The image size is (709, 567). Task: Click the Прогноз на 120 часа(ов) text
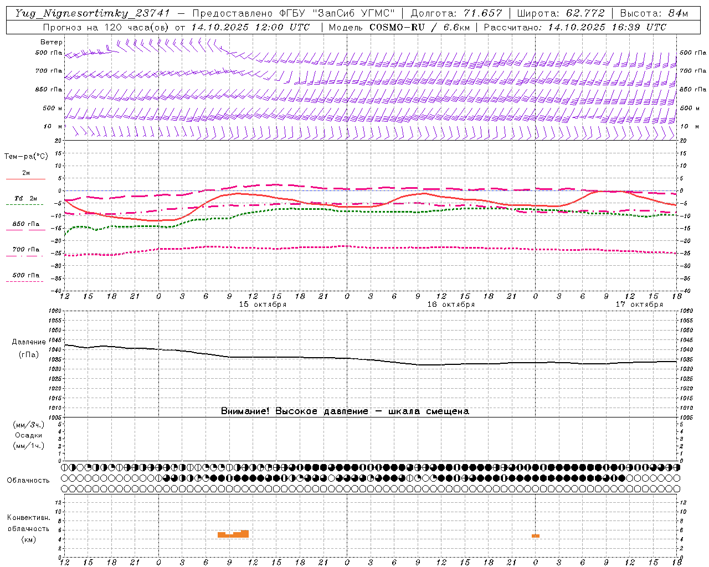106,27
